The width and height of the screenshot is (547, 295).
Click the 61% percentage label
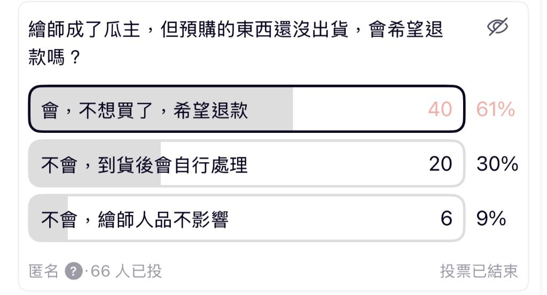pyautogui.click(x=496, y=109)
